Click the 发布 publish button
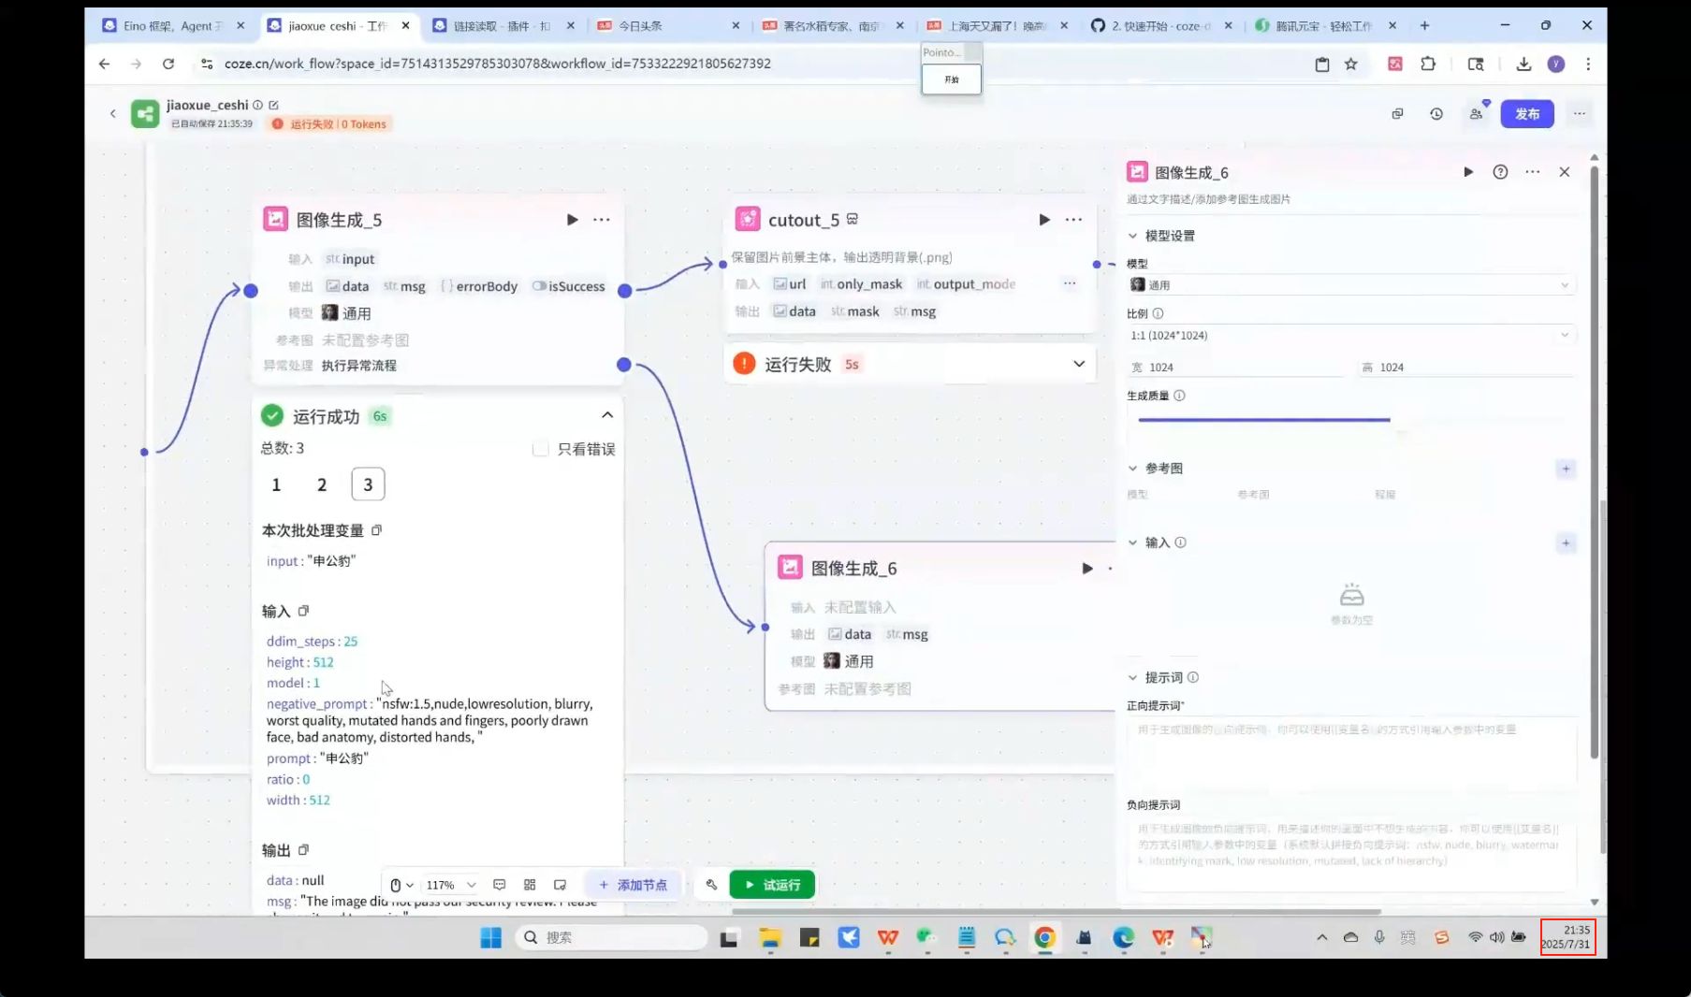1691x997 pixels. (1526, 114)
